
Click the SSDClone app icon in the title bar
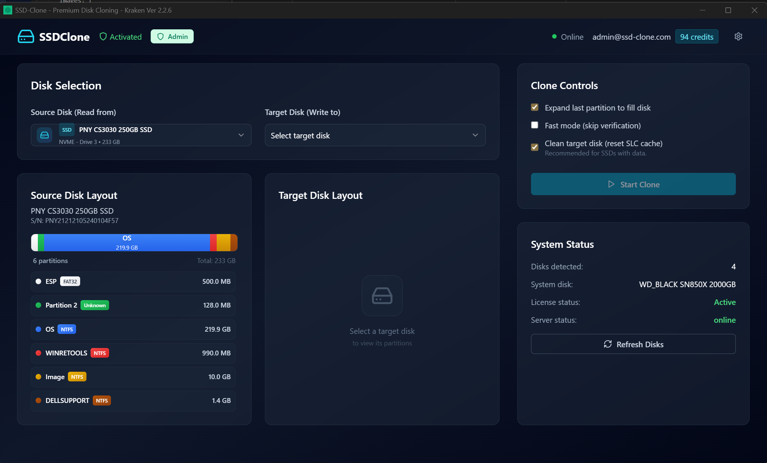pyautogui.click(x=7, y=10)
